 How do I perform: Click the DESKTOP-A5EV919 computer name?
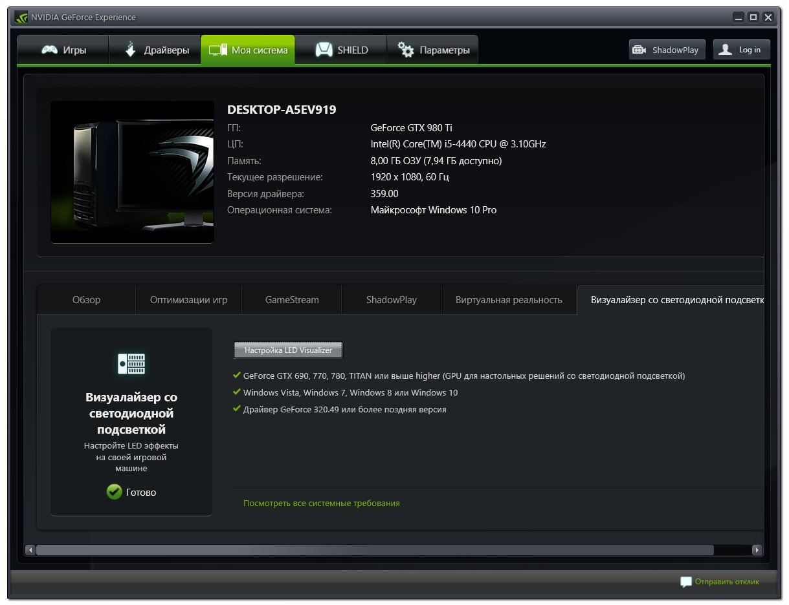pyautogui.click(x=282, y=110)
